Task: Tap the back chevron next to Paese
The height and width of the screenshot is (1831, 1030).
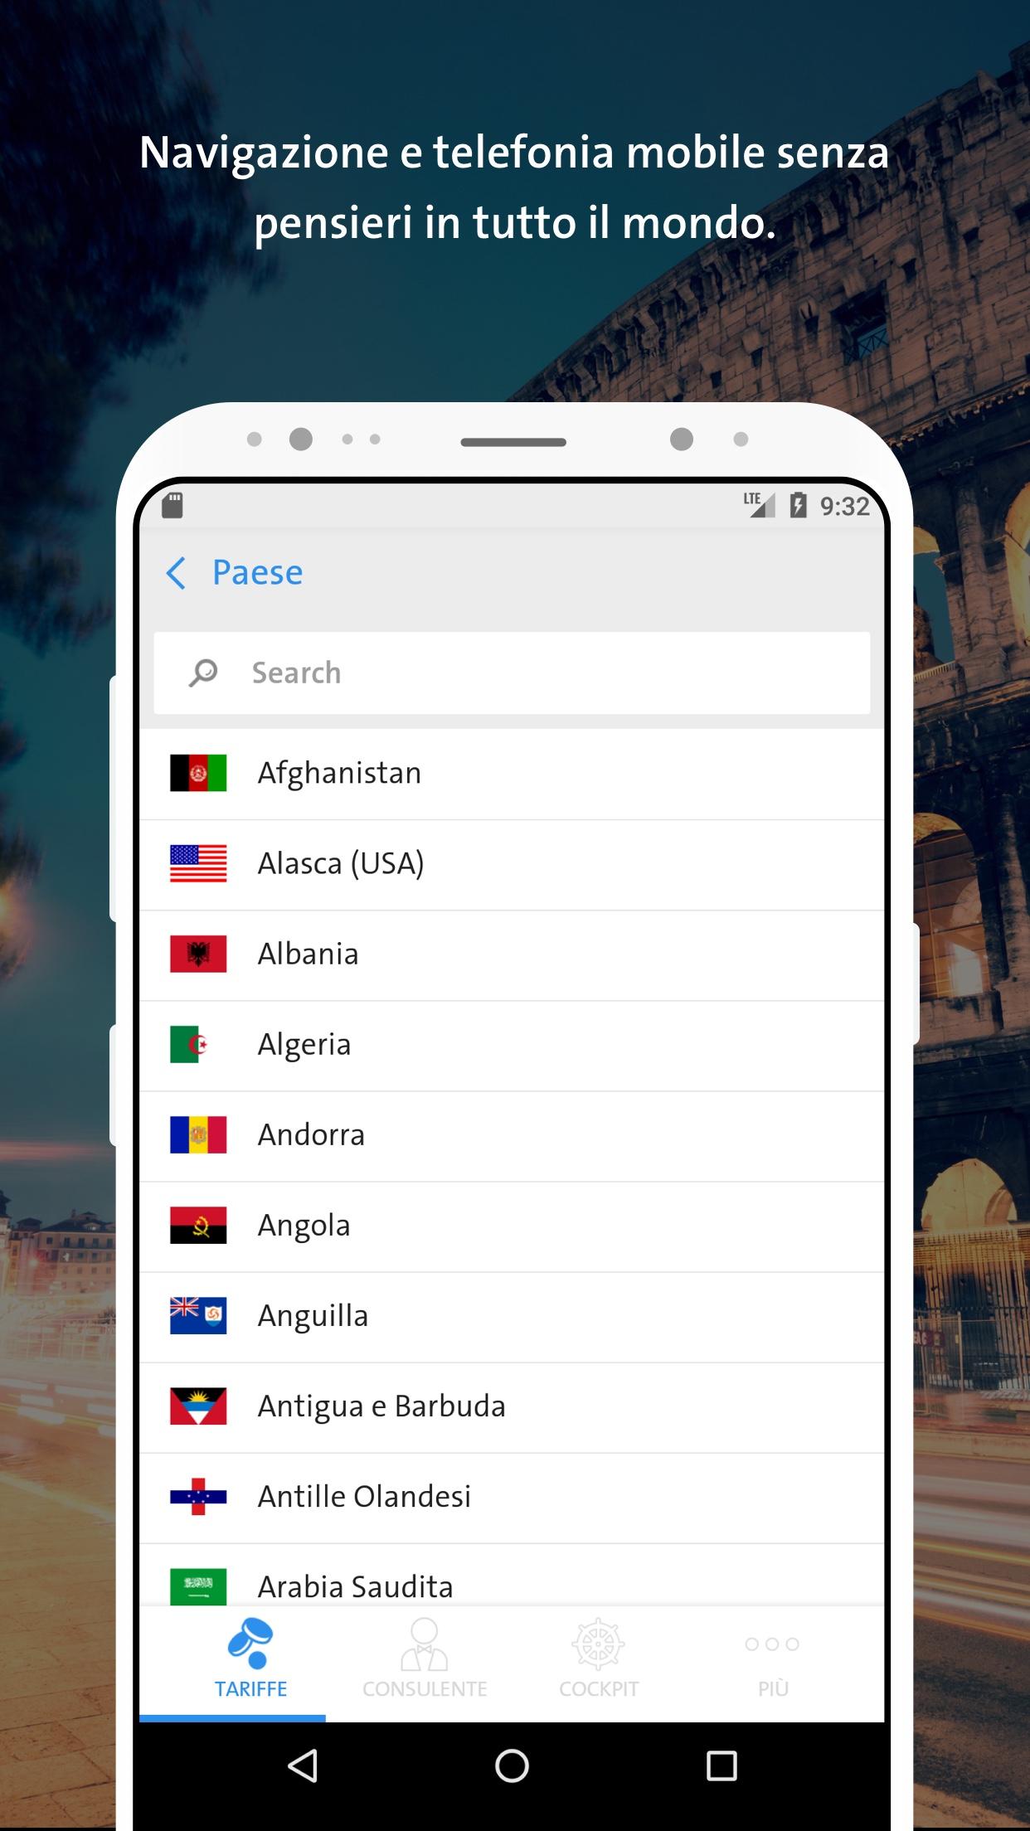Action: pyautogui.click(x=176, y=573)
